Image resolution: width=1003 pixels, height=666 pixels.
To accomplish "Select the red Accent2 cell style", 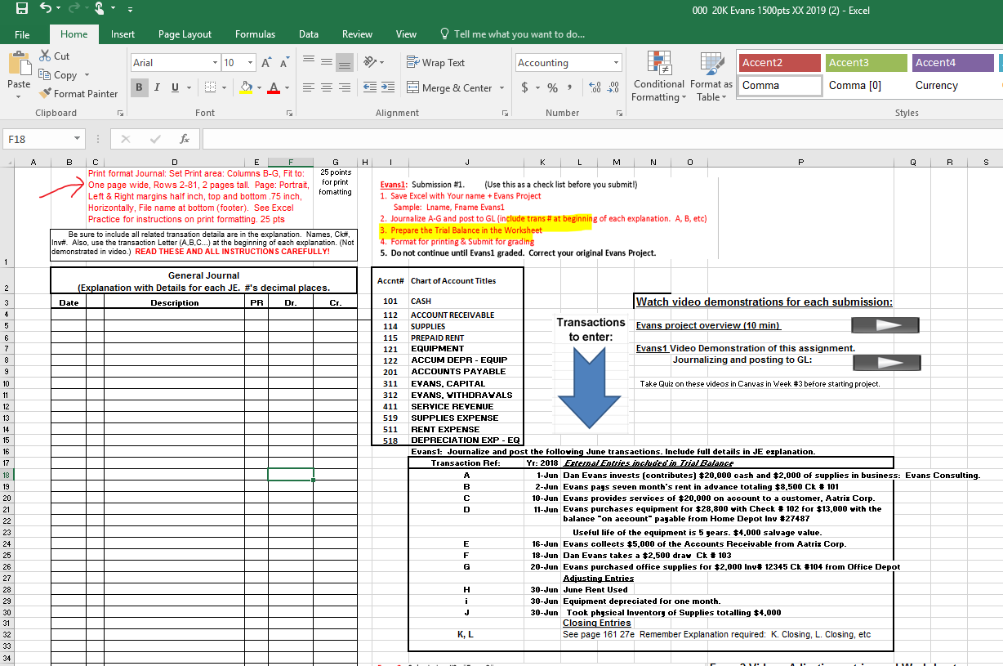I will 779,61.
